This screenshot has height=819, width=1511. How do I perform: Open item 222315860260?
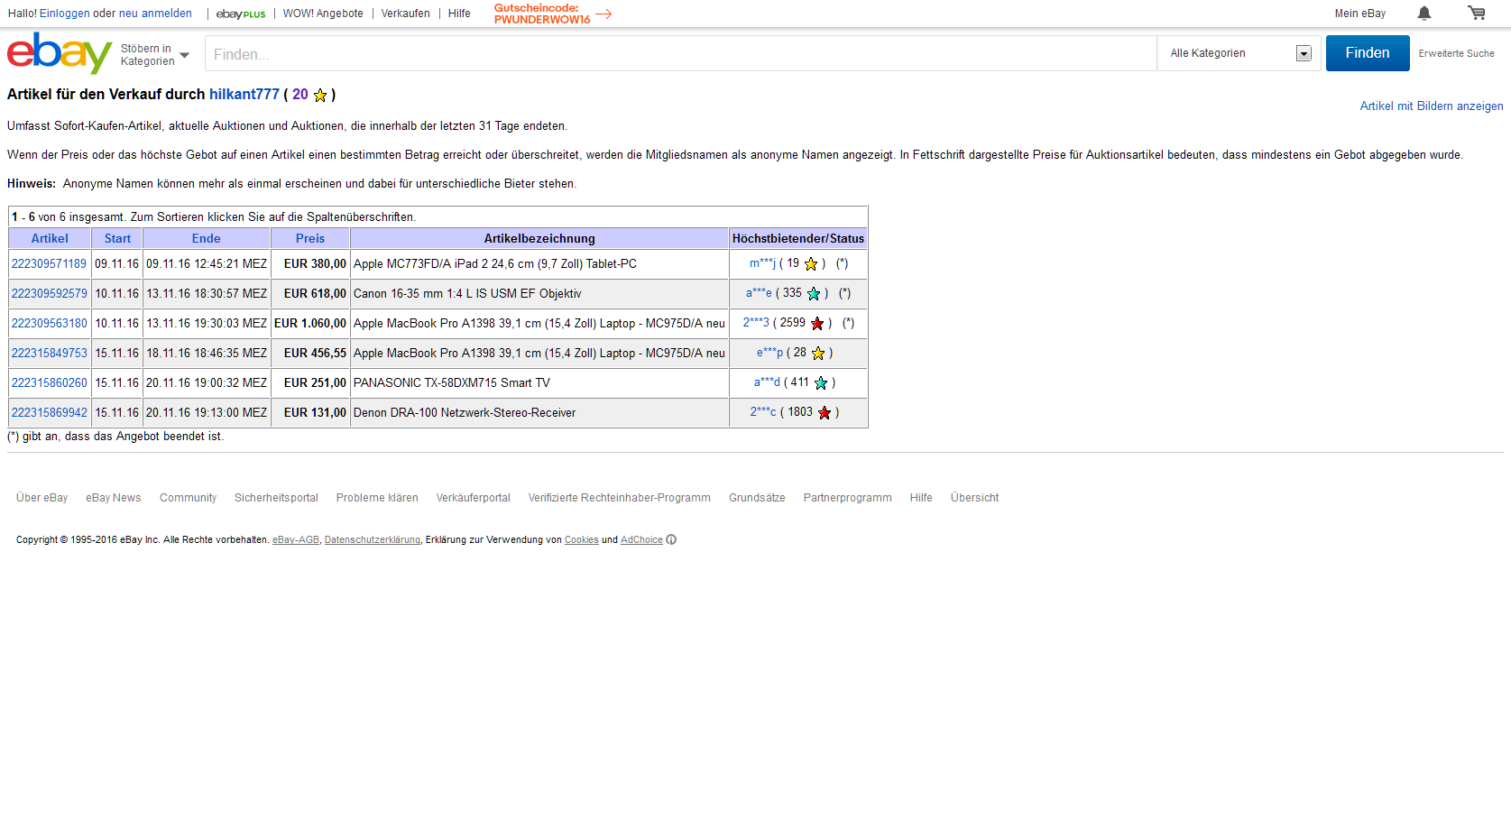tap(50, 383)
